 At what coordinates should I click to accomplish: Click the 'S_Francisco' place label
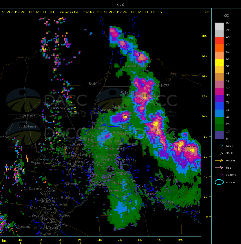click(104, 110)
